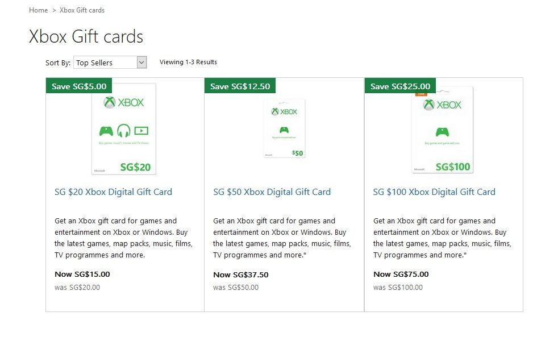Screen dimensions: 558x345
Task: Click the Now SG$15.00 price
Action: click(x=82, y=275)
